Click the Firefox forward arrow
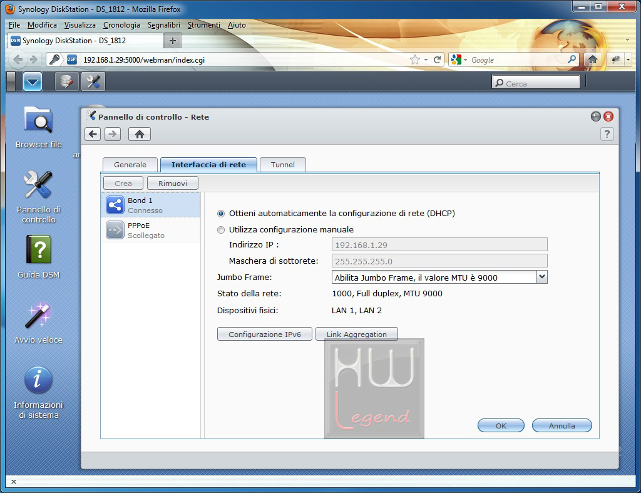641x493 pixels. 34,60
